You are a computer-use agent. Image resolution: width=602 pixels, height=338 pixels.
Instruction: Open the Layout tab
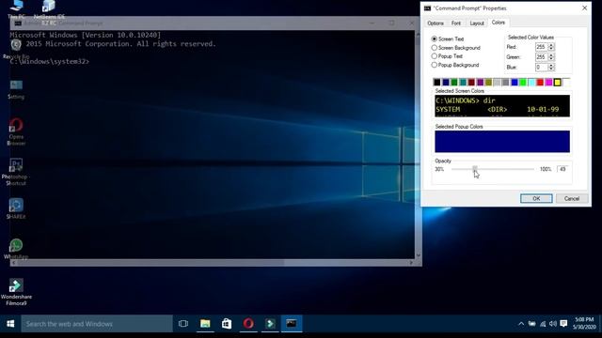477,23
